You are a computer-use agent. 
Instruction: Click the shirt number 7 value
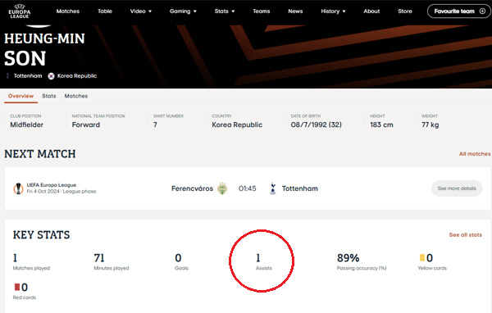pyautogui.click(x=155, y=125)
